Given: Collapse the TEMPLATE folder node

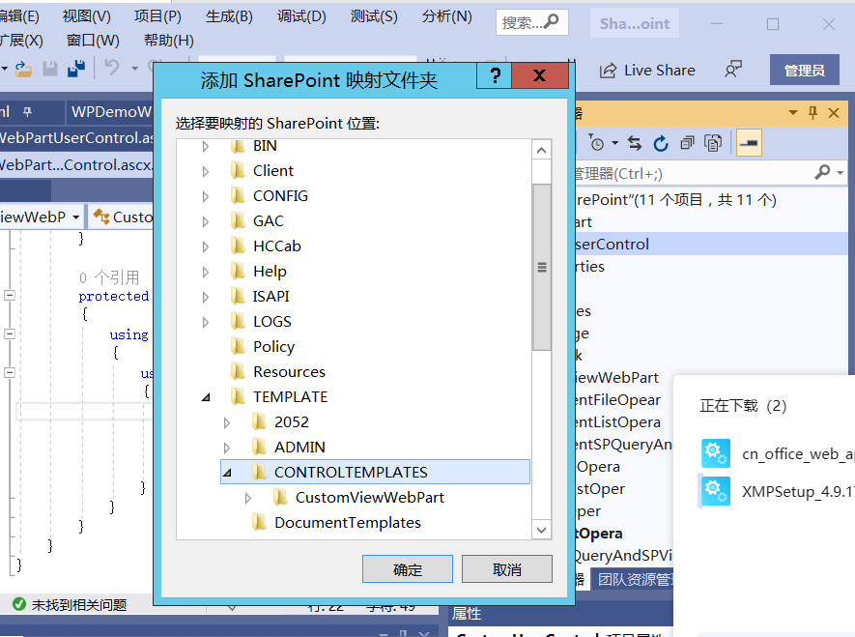Looking at the screenshot, I should coord(206,397).
